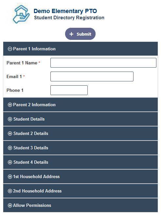Open the Allow Permissions section
This screenshot has width=161, height=216.
pos(80,206)
